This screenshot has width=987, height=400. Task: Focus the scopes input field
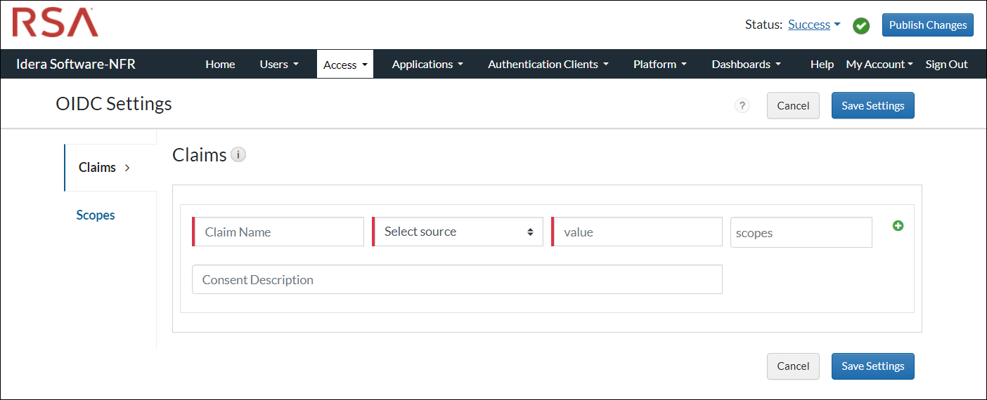coord(801,232)
